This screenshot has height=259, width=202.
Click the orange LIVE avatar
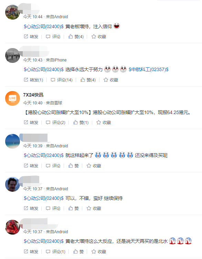tap(13, 99)
